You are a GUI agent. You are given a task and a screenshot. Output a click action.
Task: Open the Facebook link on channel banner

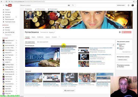(128, 27)
